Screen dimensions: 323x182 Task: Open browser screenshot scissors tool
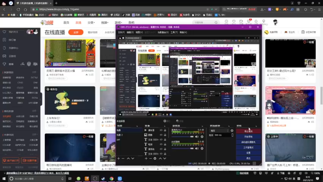(262, 9)
